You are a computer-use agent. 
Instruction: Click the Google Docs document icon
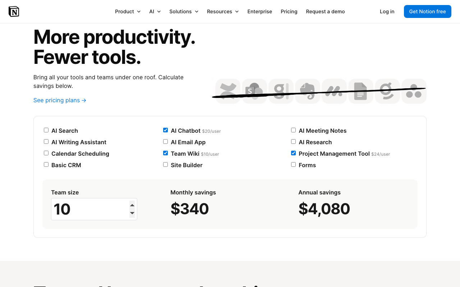[x=360, y=91]
